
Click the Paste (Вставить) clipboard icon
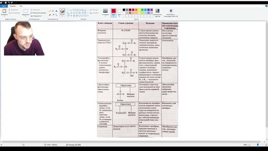point(4,11)
